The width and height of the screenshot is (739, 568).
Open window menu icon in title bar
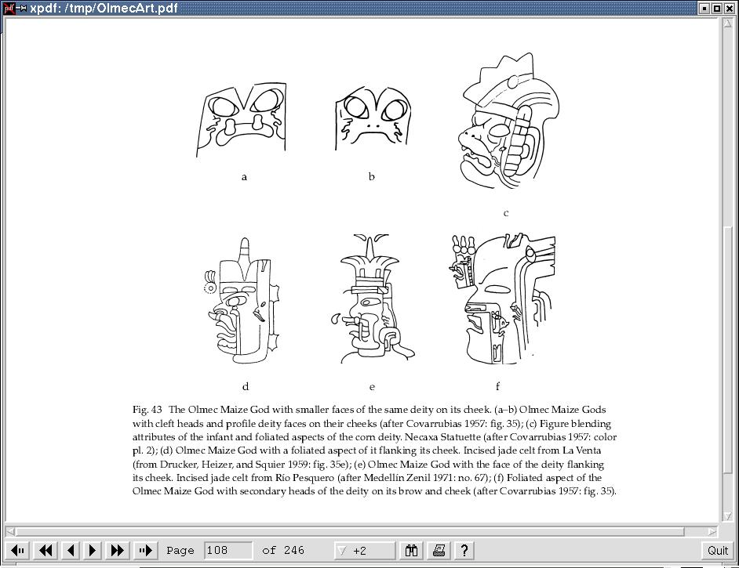9,8
